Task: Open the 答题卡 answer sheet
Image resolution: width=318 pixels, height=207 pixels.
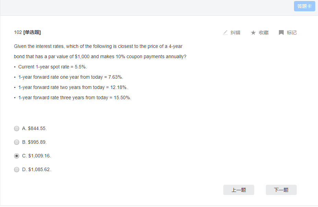Action: tap(304, 6)
